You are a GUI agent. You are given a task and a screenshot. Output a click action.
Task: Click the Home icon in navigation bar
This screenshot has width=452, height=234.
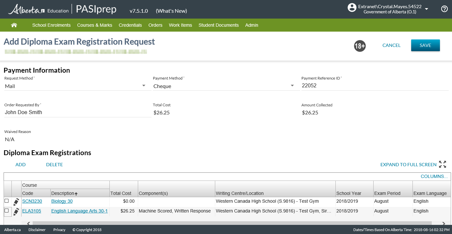pos(14,25)
